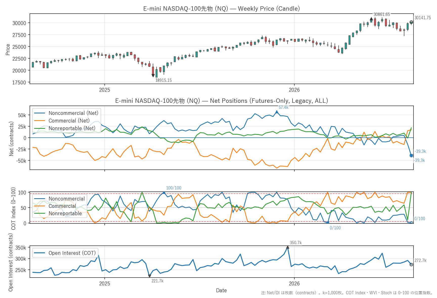Click the circle marker ending the Noncommercial net line

[x=411, y=156]
